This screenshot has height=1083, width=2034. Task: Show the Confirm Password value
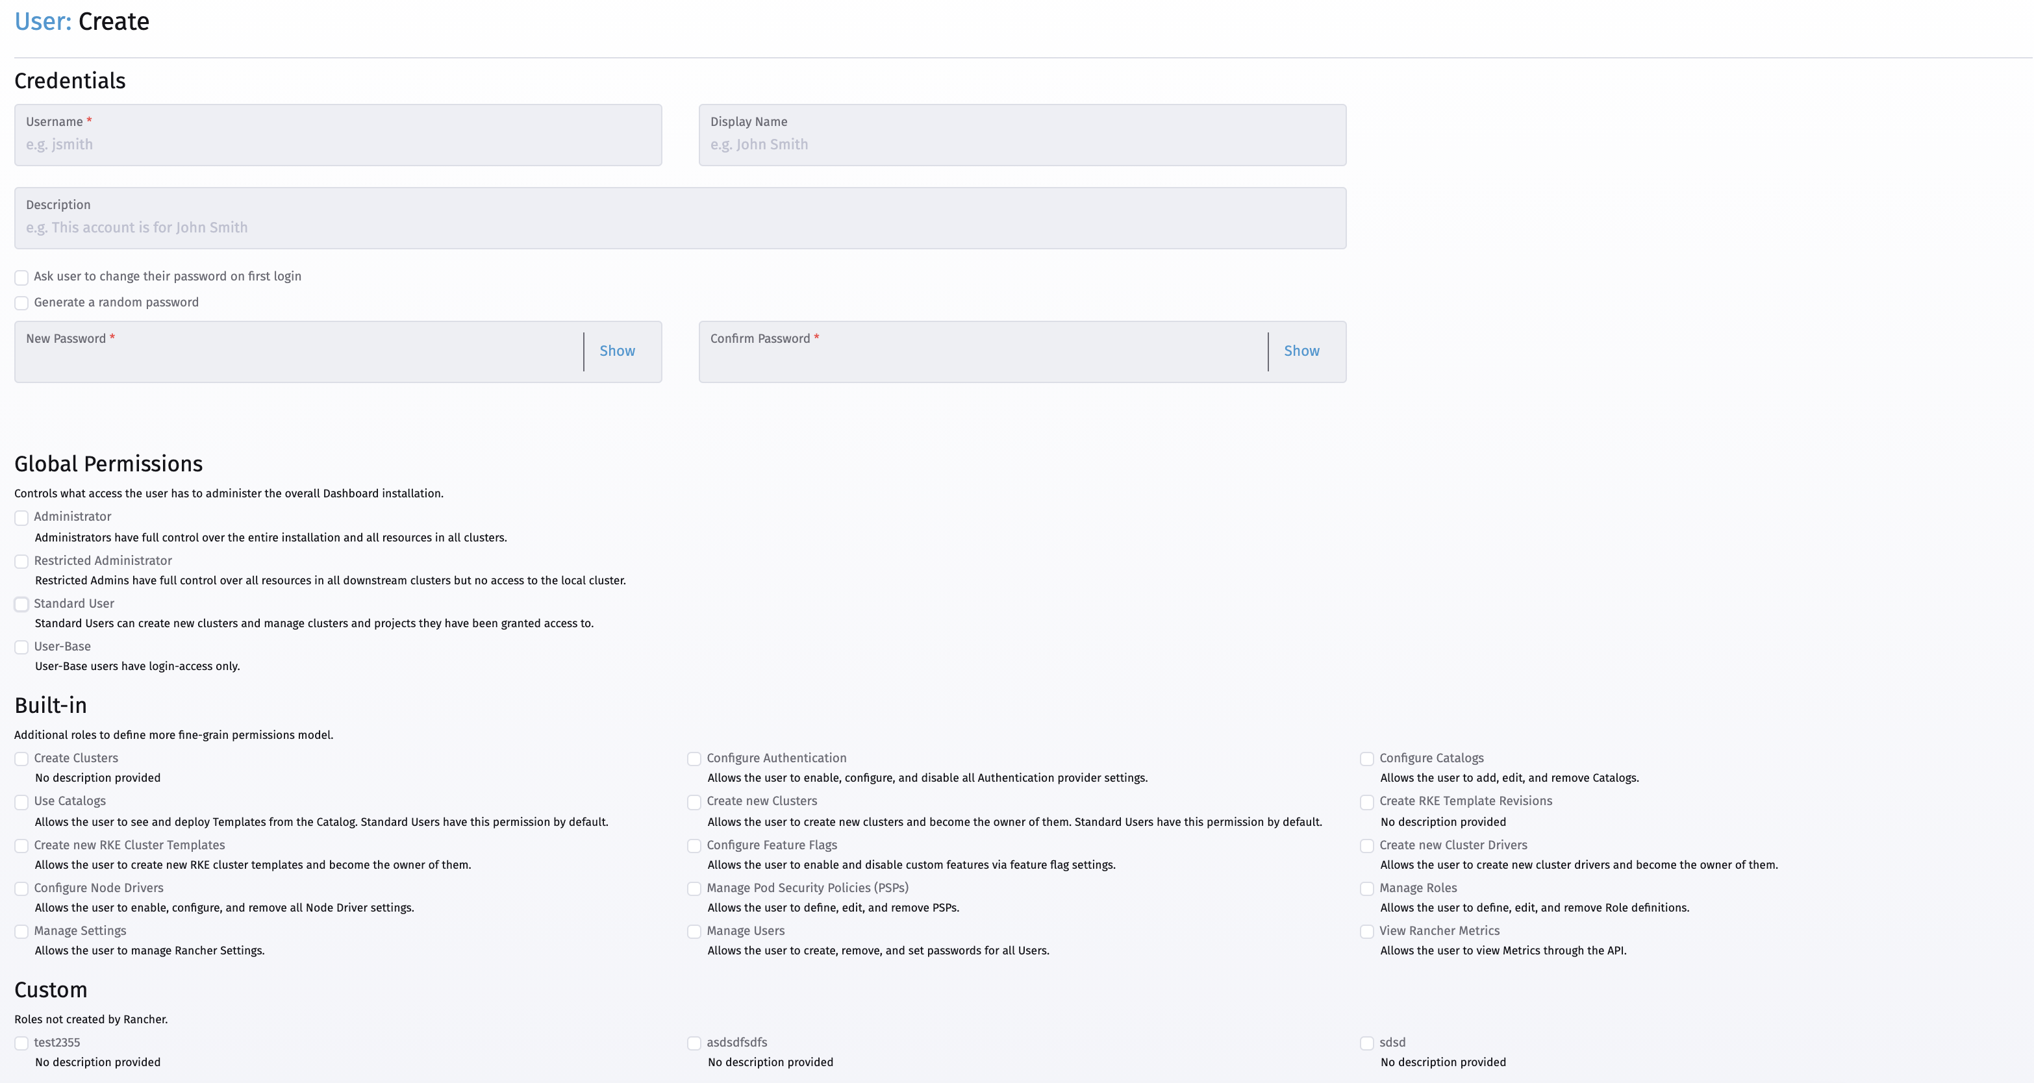(1301, 351)
